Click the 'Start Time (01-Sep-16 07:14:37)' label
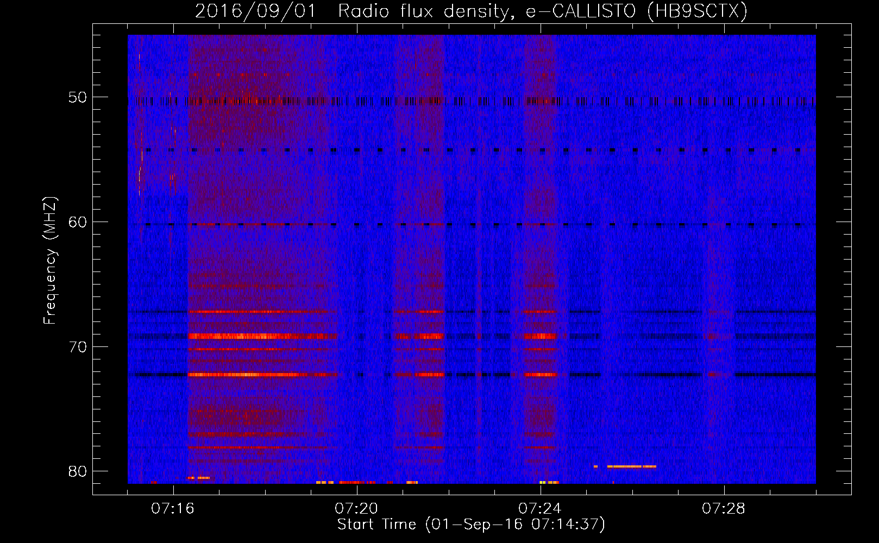Image resolution: width=879 pixels, height=543 pixels. tap(471, 525)
